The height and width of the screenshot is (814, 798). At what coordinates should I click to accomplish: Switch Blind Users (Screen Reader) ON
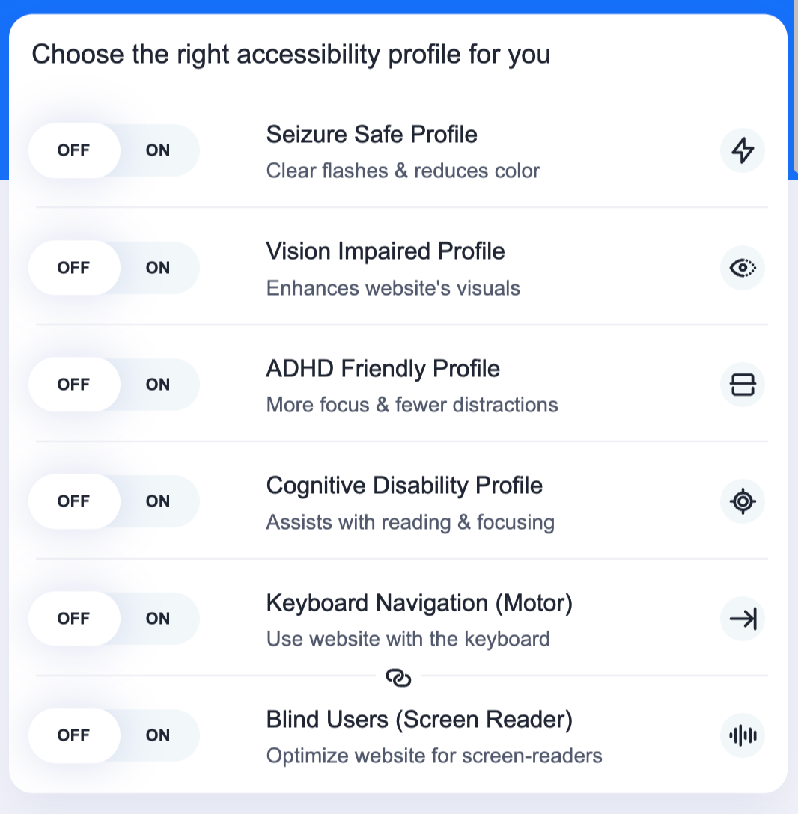pos(158,735)
